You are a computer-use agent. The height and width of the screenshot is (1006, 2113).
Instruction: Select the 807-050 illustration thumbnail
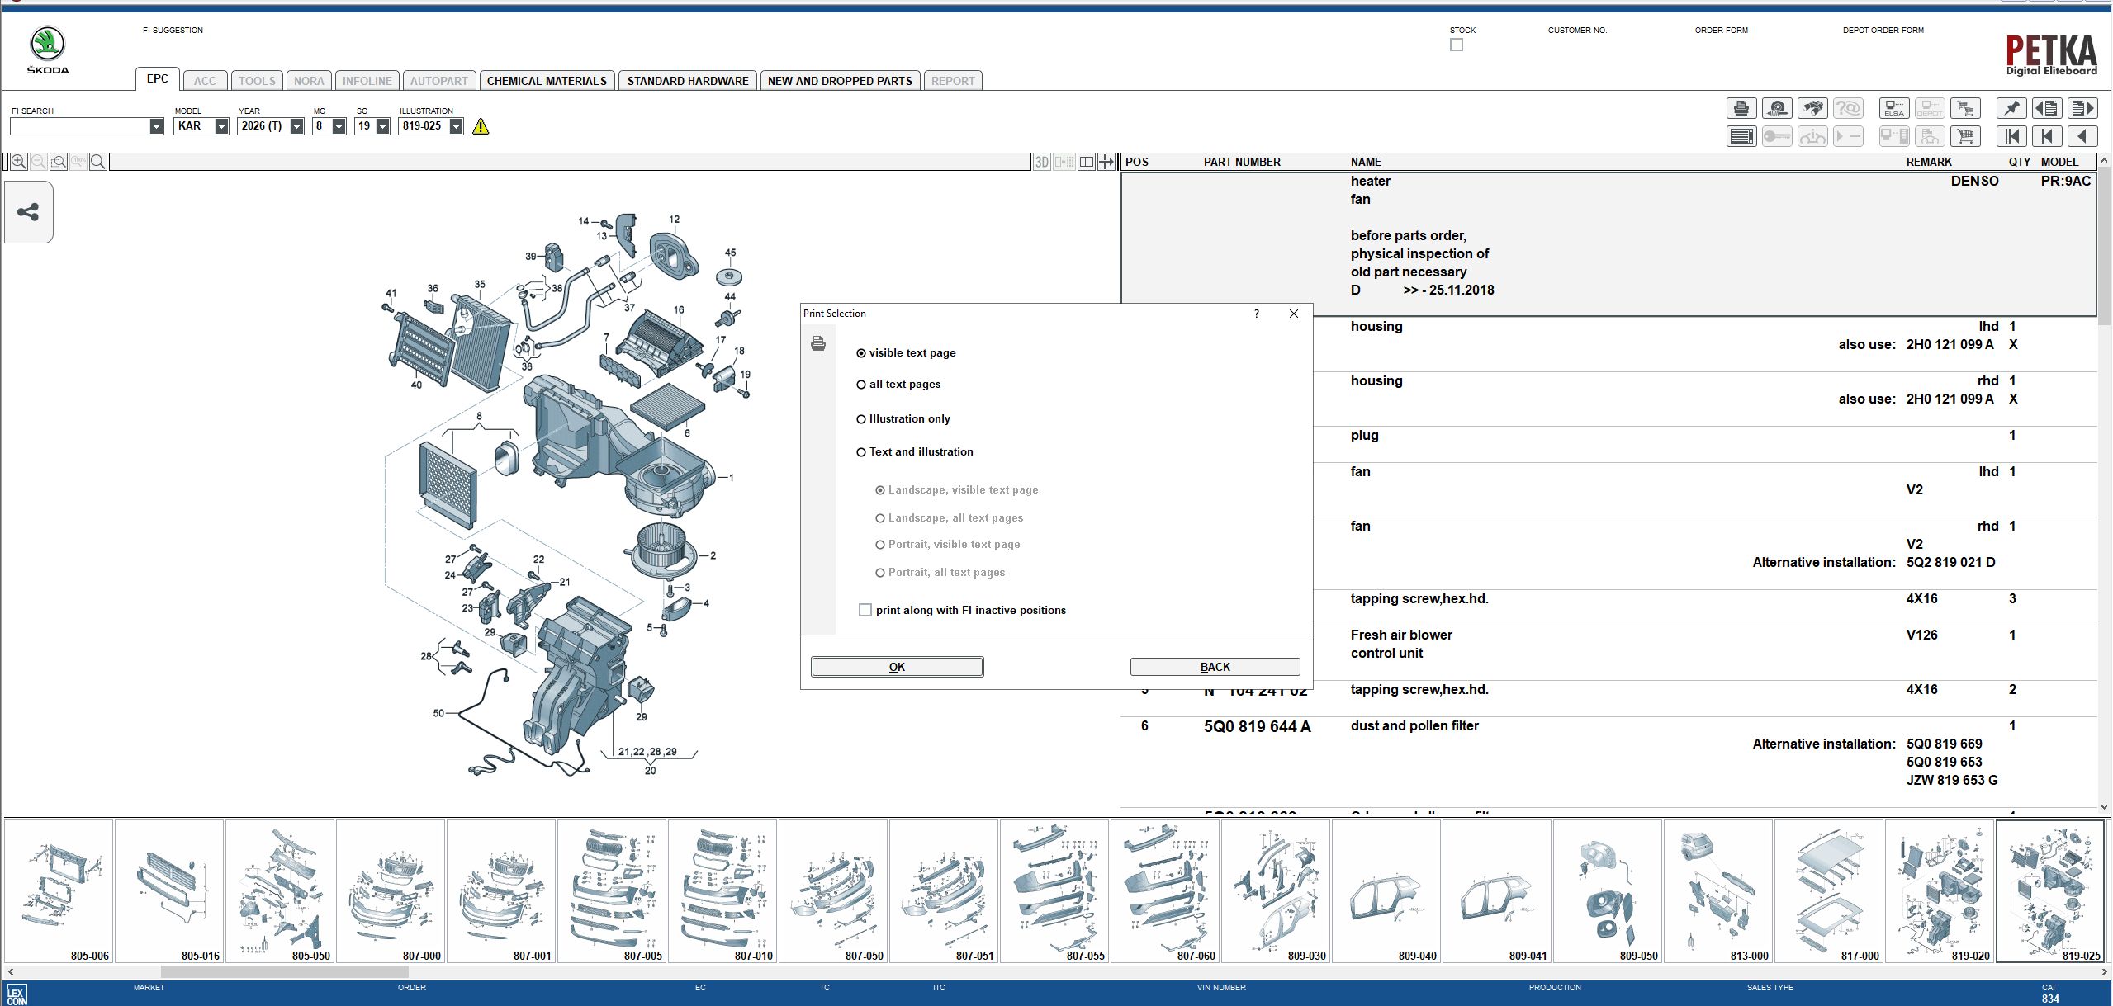coord(833,891)
